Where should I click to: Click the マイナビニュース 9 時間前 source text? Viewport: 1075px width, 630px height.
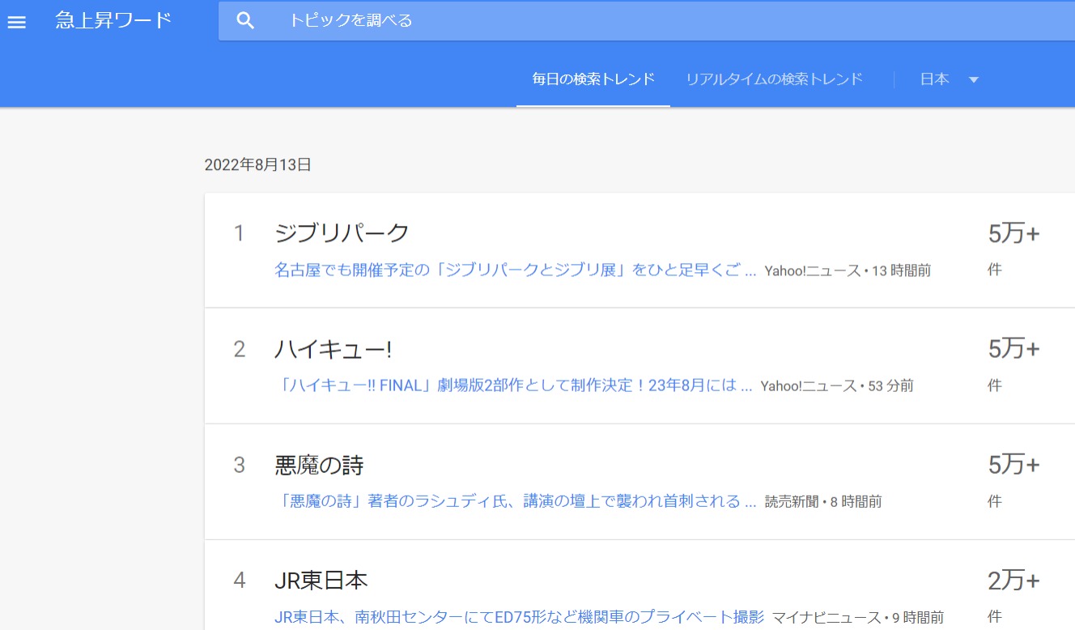click(x=858, y=619)
